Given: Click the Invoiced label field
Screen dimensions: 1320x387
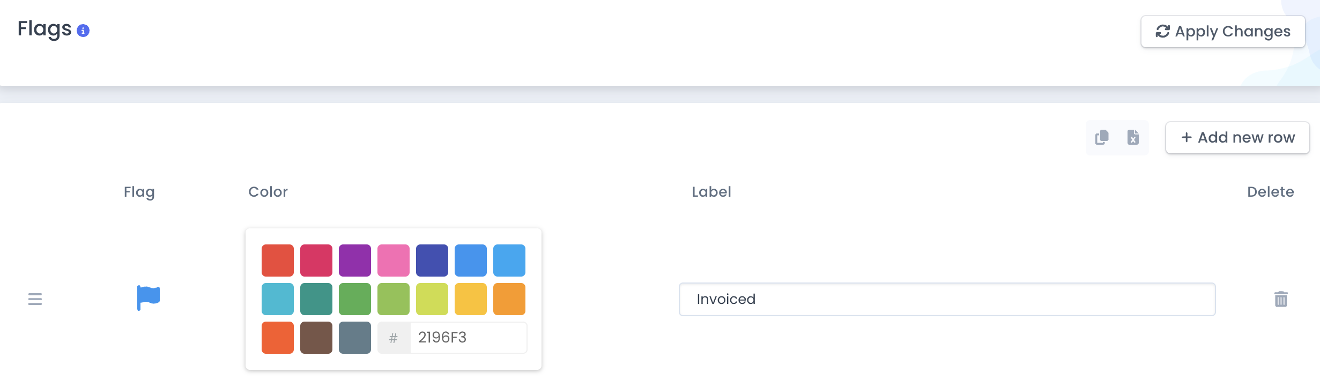Looking at the screenshot, I should (947, 299).
